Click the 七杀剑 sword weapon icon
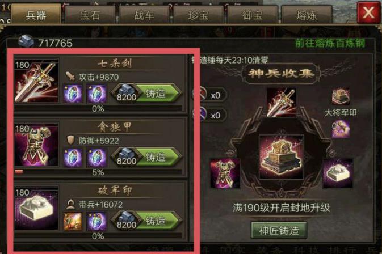The height and width of the screenshot is (254, 382). click(36, 81)
